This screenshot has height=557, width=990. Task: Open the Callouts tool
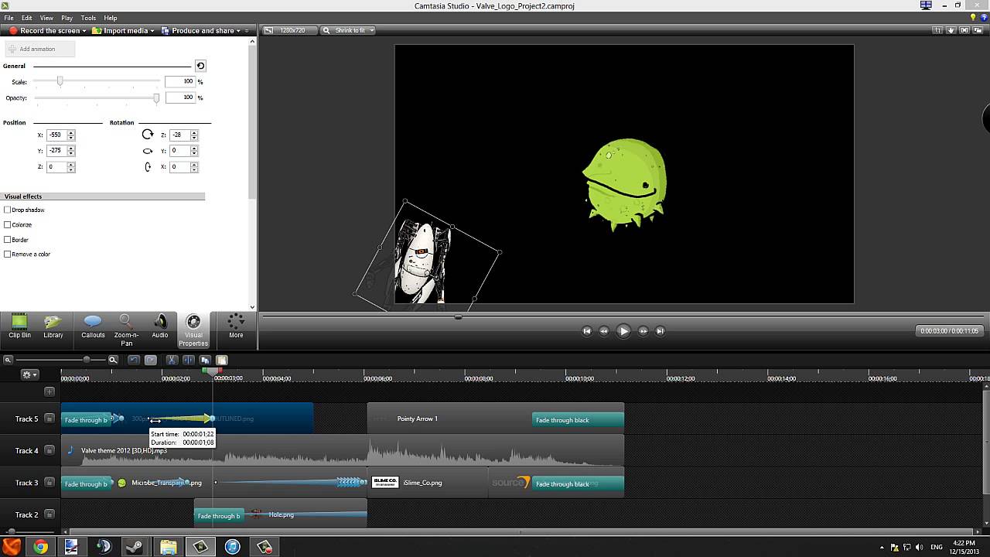click(x=93, y=327)
